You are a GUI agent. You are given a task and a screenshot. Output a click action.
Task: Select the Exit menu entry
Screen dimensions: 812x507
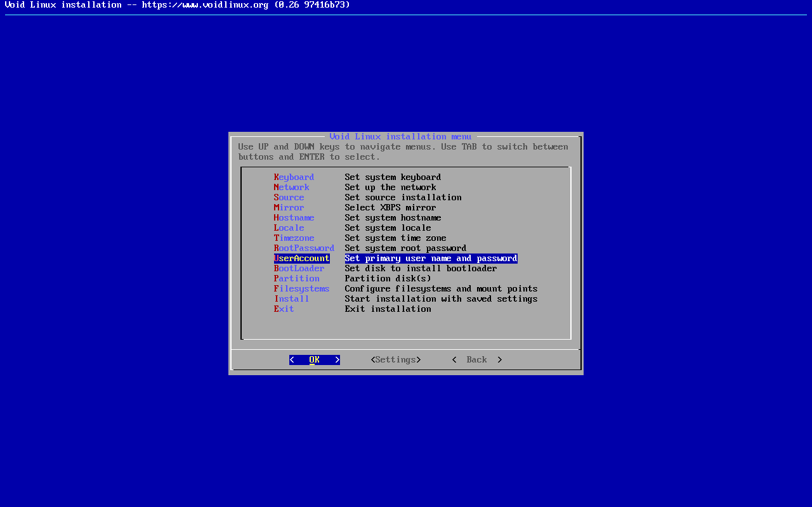pyautogui.click(x=284, y=309)
